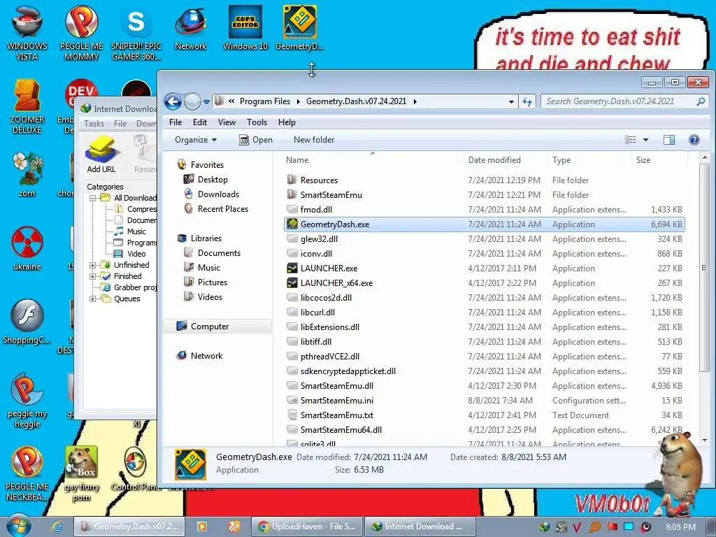Expand path arrow after Program Files
This screenshot has width=716, height=537.
[298, 101]
